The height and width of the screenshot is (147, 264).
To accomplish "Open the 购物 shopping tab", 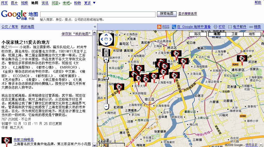I will click(77, 3).
